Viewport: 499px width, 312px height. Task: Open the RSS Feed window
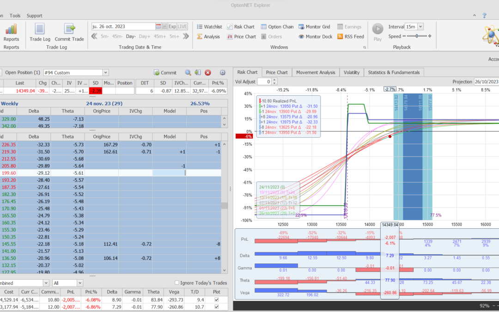[351, 37]
